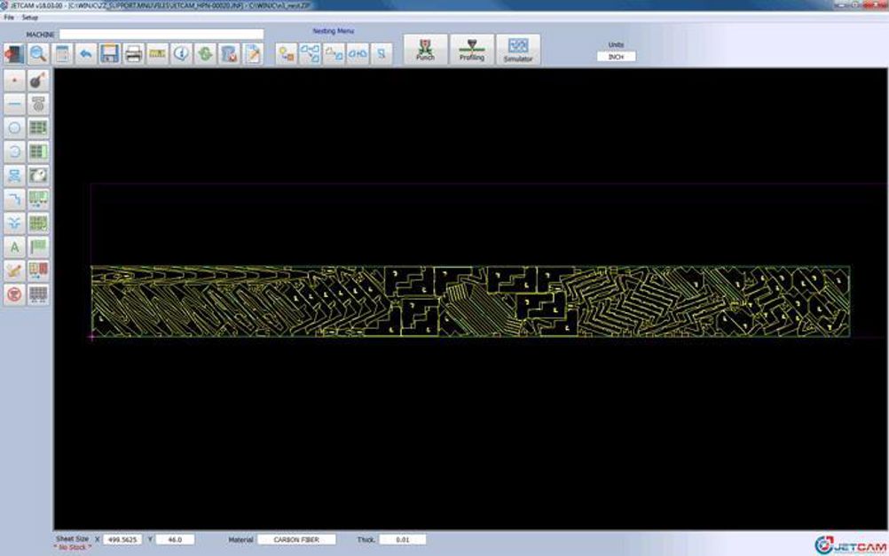Click the green parts icon with blue arrow
The image size is (889, 556).
coord(38,200)
